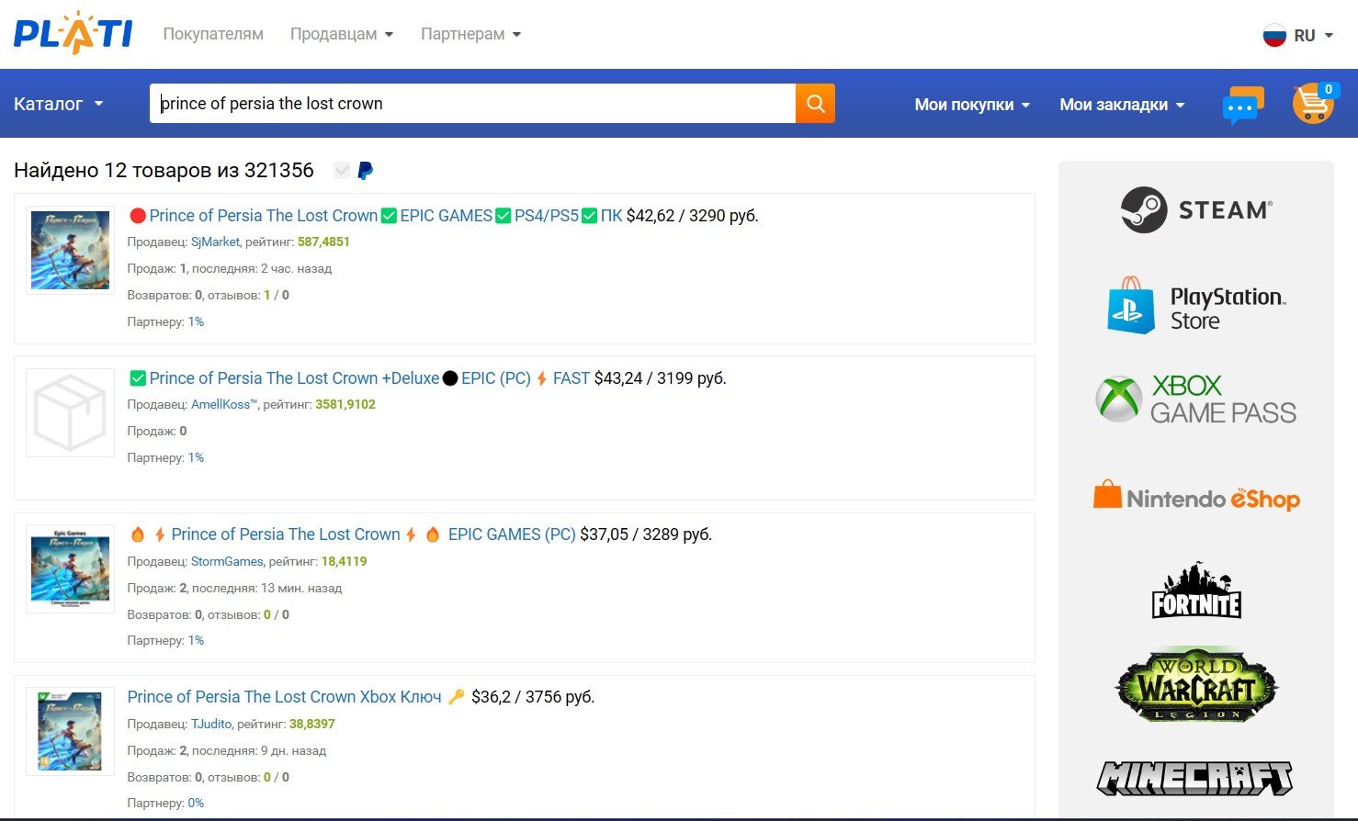Expand Мои закладки dropdown
Image resolution: width=1358 pixels, height=821 pixels.
point(1122,105)
